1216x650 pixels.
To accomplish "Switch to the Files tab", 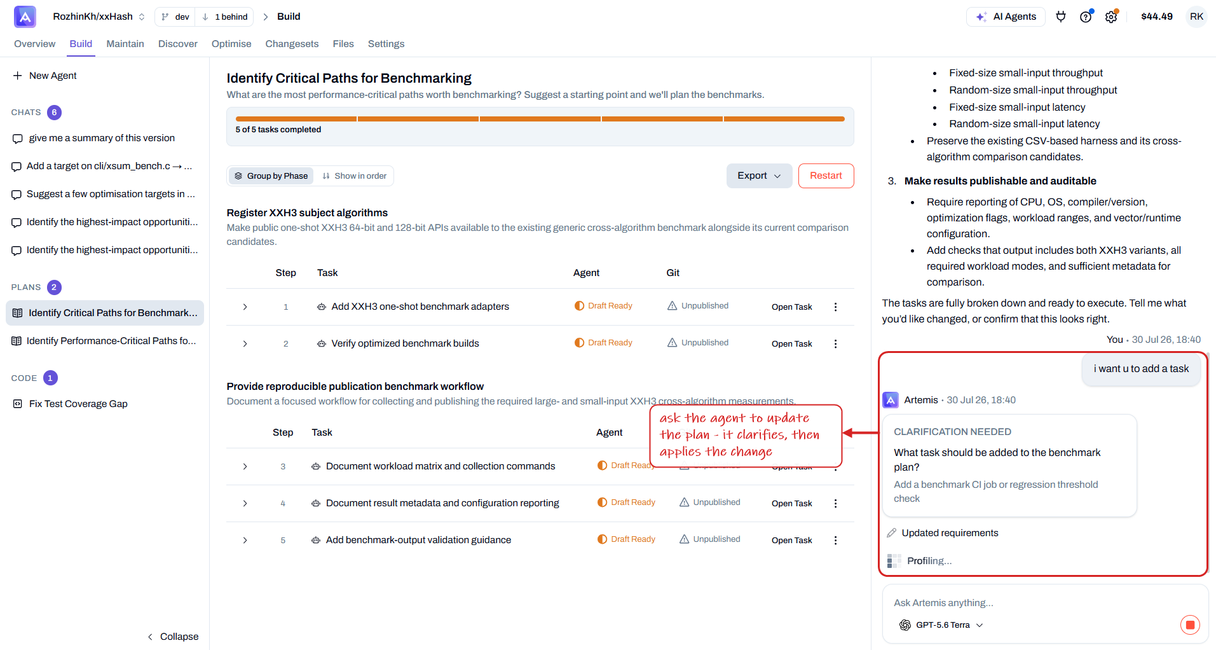I will coord(343,44).
